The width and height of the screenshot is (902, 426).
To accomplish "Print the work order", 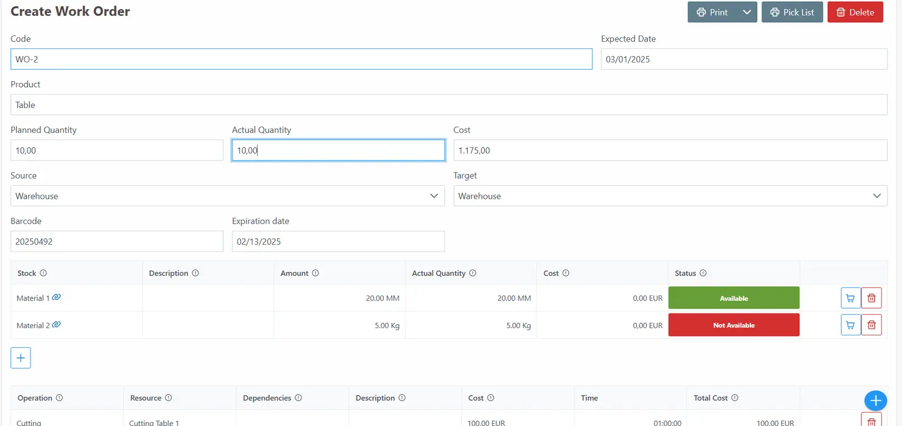I will point(712,12).
